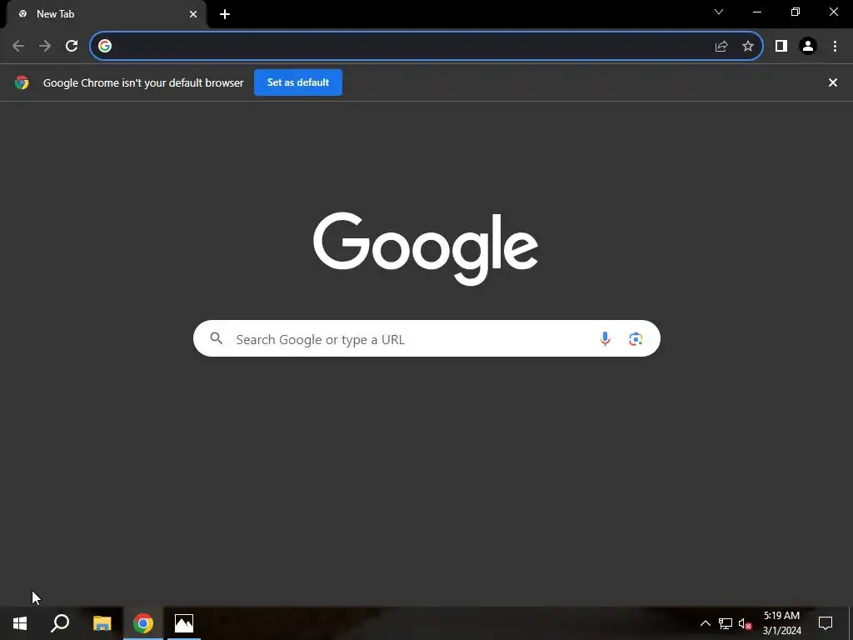
Task: Click the Google logo
Action: click(426, 248)
